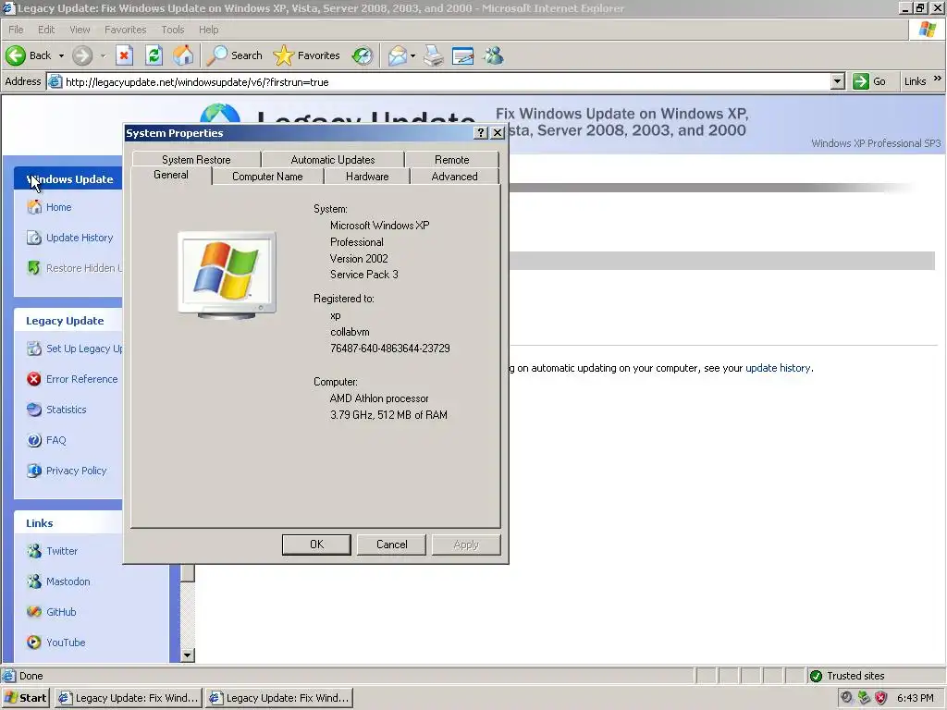947x710 pixels.
Task: Click the Mail envelope icon
Action: [x=398, y=55]
